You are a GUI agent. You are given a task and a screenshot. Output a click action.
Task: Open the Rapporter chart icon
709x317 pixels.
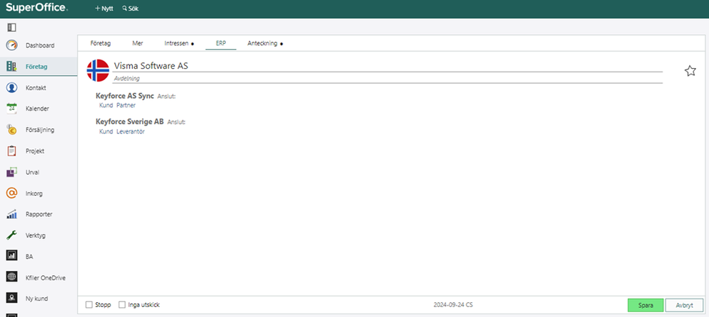[x=12, y=214]
